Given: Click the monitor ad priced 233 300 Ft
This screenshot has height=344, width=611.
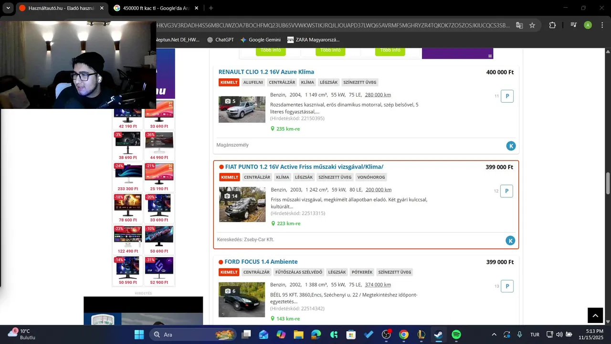Looking at the screenshot, I should [128, 177].
